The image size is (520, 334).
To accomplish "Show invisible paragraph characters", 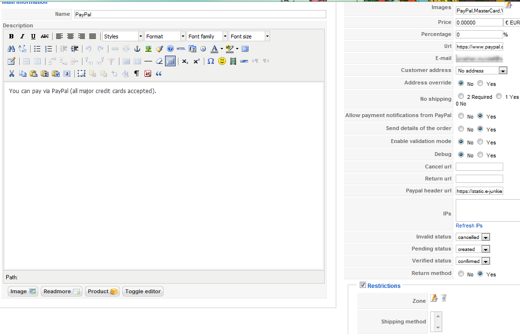I will (x=137, y=73).
